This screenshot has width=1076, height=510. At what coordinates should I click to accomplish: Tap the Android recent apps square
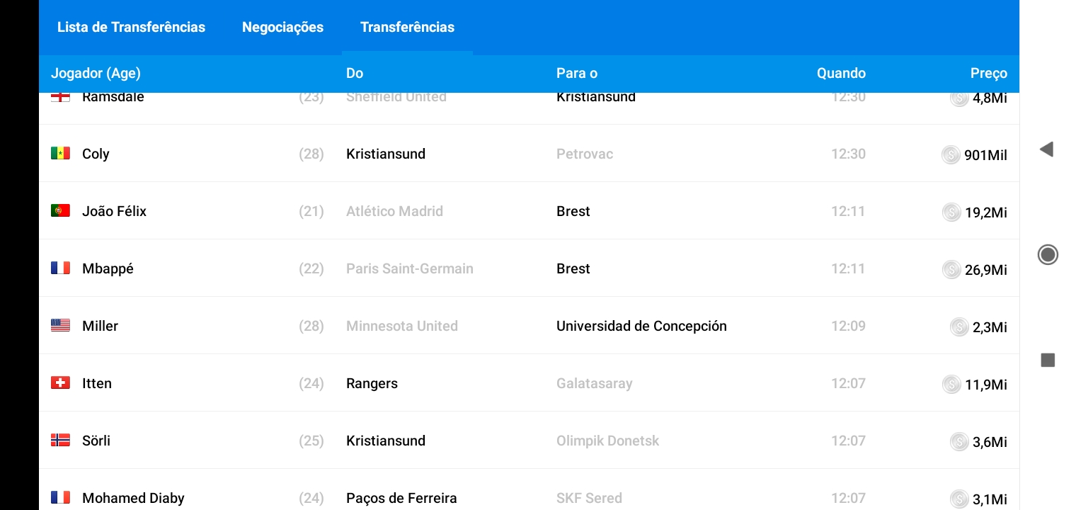[x=1048, y=360]
